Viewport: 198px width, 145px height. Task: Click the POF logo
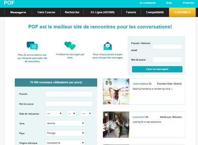(x=9, y=3)
